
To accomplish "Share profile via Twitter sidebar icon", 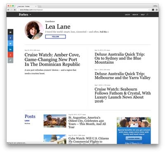I will (x=10, y=43).
